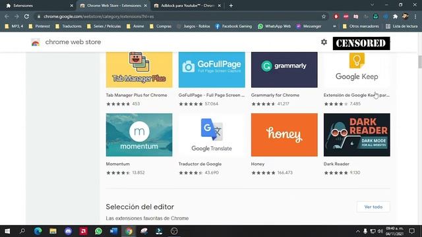Click 'Traductor de Google' title
Image resolution: width=422 pixels, height=237 pixels.
click(200, 164)
